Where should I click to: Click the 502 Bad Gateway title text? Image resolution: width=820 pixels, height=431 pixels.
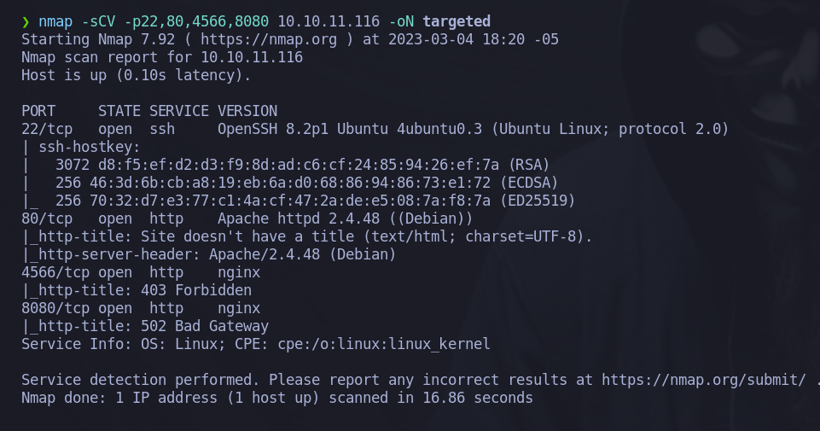205,326
